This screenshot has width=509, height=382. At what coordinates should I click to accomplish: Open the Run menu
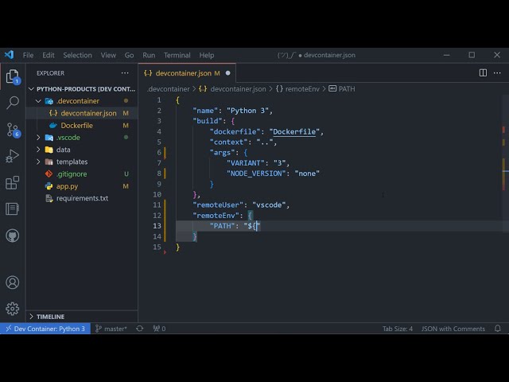[x=149, y=55]
